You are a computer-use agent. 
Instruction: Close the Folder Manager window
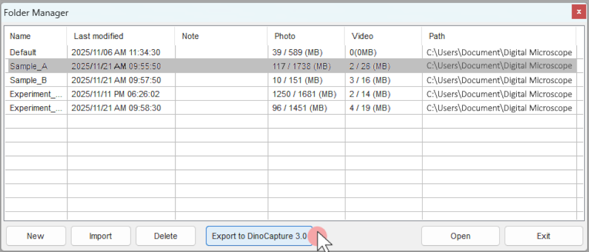coord(577,12)
